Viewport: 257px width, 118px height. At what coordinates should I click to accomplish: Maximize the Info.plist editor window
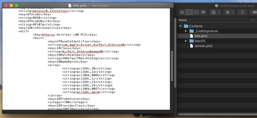pos(16,5)
